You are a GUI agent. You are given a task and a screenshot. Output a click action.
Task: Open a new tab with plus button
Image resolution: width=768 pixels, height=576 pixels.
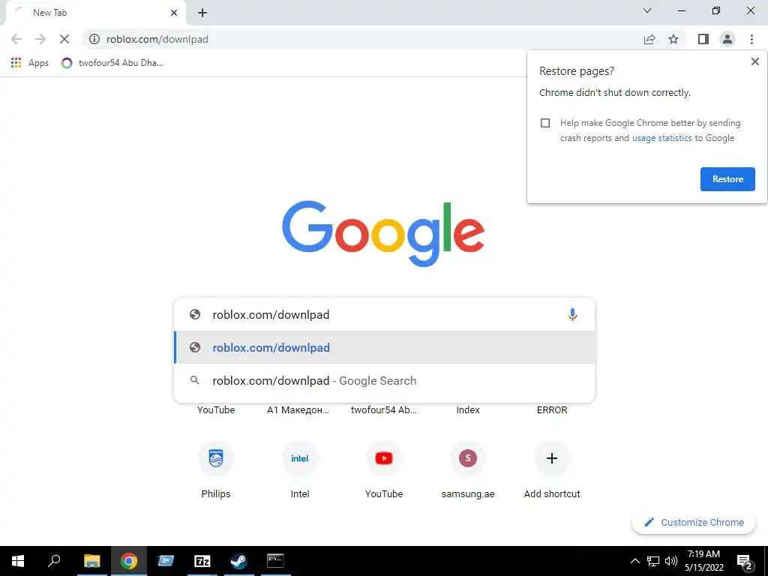(202, 13)
